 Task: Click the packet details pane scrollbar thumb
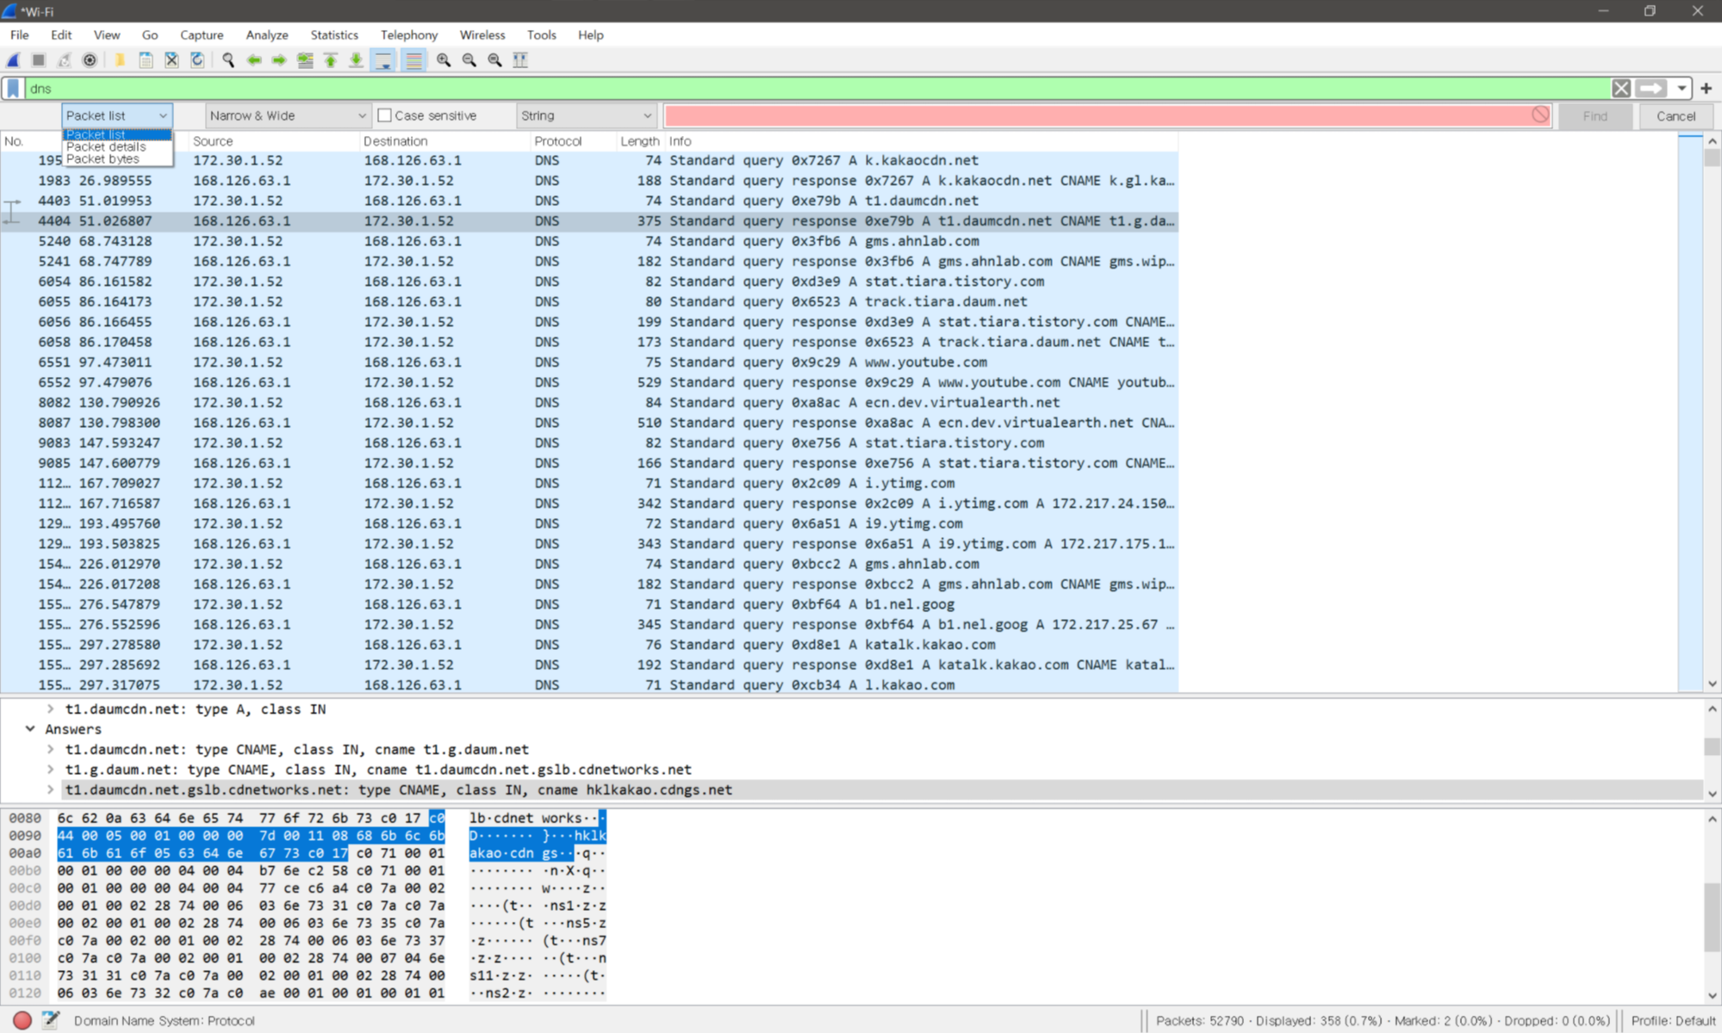(1712, 746)
